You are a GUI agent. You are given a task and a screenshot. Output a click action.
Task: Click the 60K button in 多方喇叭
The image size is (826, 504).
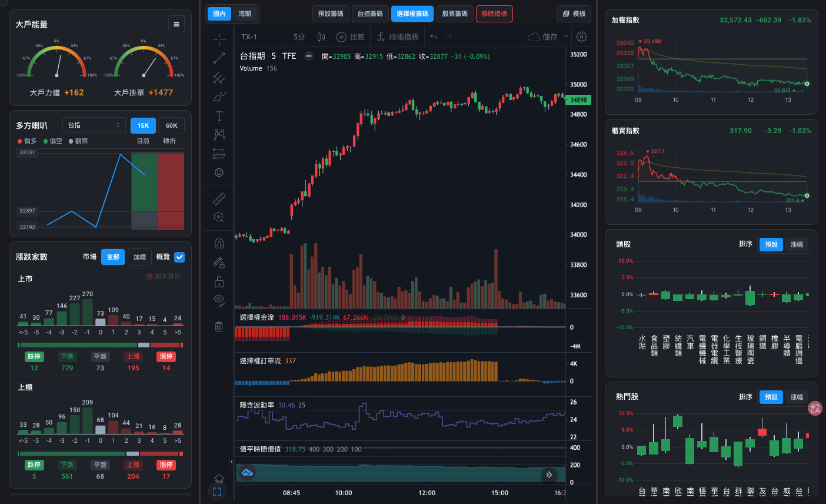pos(171,125)
